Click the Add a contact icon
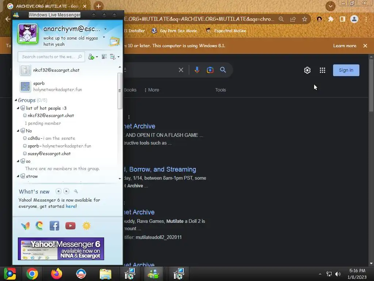Screen dimensions: 374x281 click(x=91, y=57)
